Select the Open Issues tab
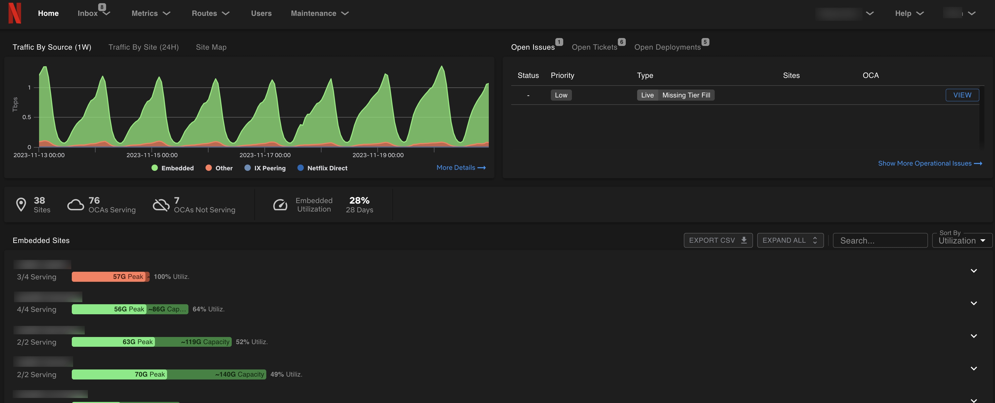 tap(533, 47)
